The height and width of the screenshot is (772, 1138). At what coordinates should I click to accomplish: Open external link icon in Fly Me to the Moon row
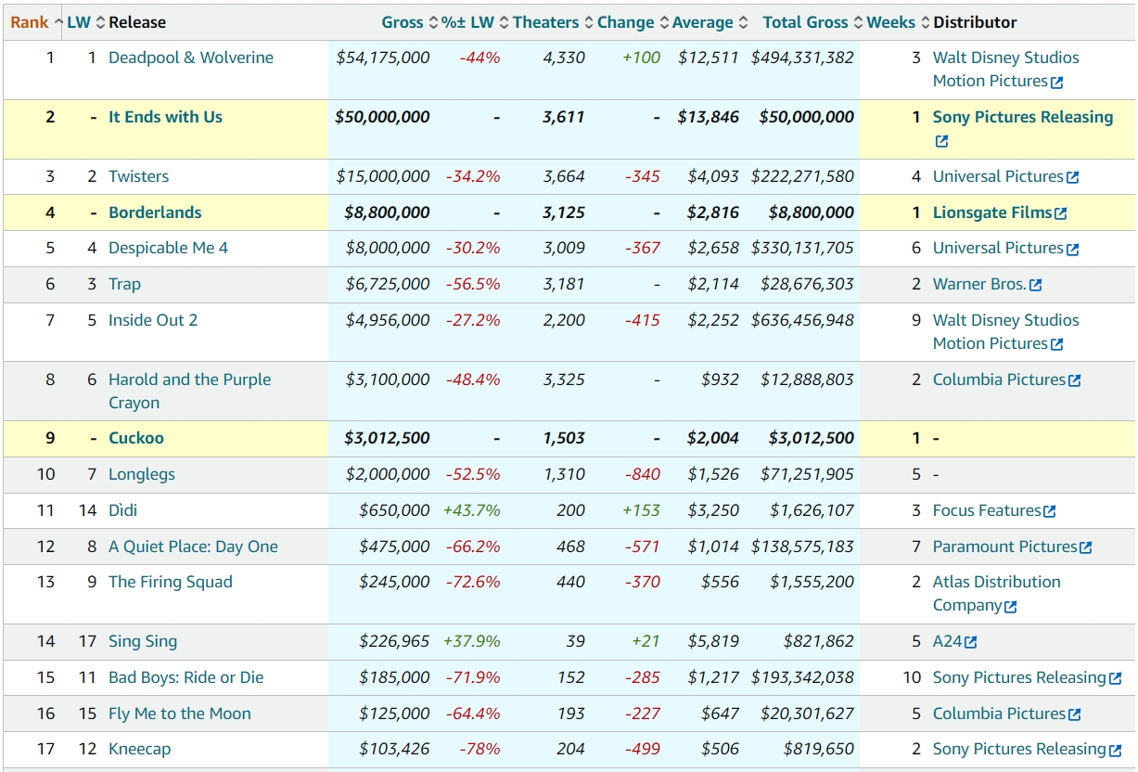coord(1074,714)
